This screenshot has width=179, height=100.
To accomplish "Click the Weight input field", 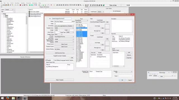I will pyautogui.click(x=57, y=30).
